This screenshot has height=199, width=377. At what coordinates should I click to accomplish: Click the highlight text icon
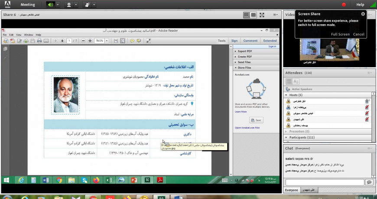tap(139, 41)
